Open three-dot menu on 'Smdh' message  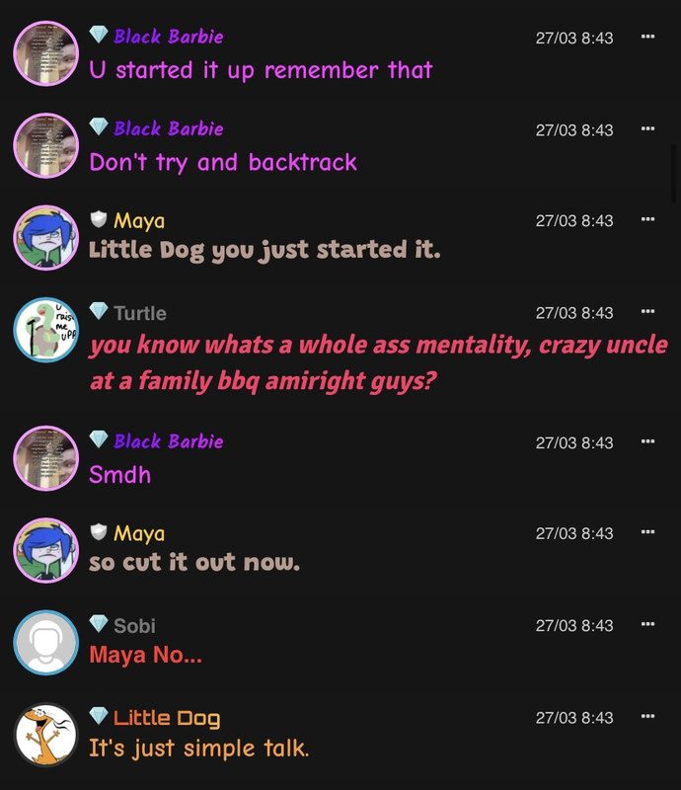(x=647, y=441)
